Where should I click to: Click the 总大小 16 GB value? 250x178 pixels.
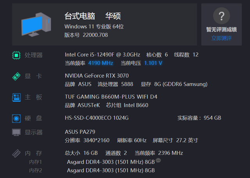pos(81,153)
